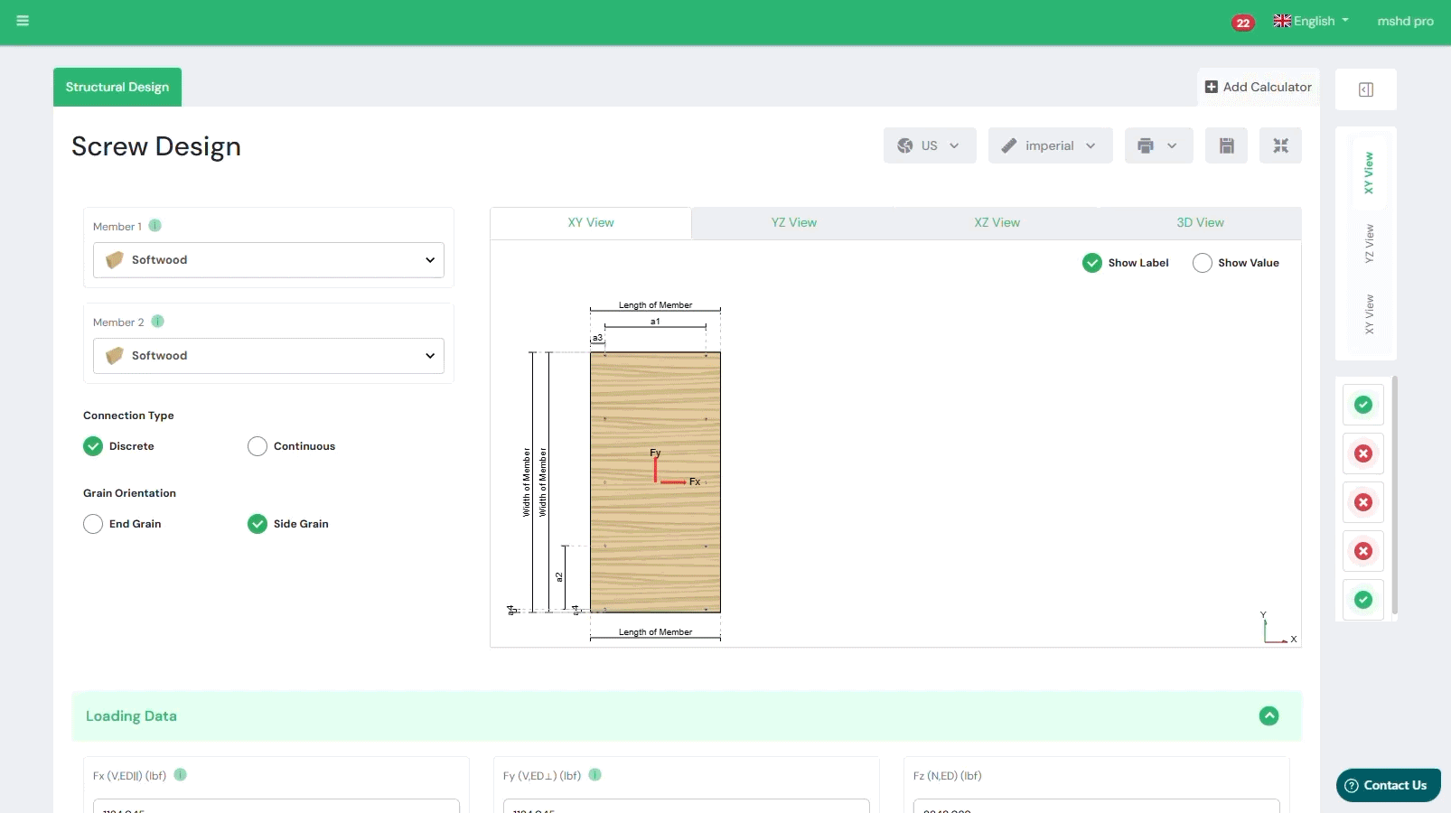The width and height of the screenshot is (1451, 813).
Task: Click the Member 2 info icon
Action: (158, 322)
